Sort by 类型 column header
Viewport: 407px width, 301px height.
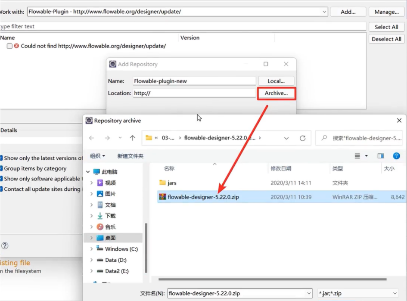coord(338,168)
